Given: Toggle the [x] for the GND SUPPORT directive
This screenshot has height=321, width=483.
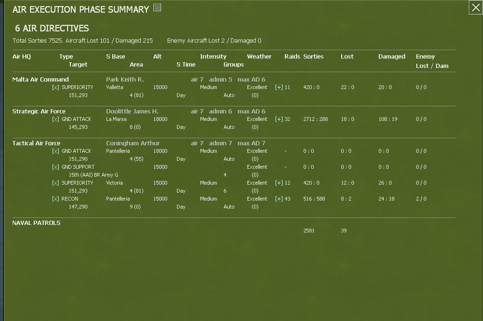Looking at the screenshot, I should (x=55, y=167).
